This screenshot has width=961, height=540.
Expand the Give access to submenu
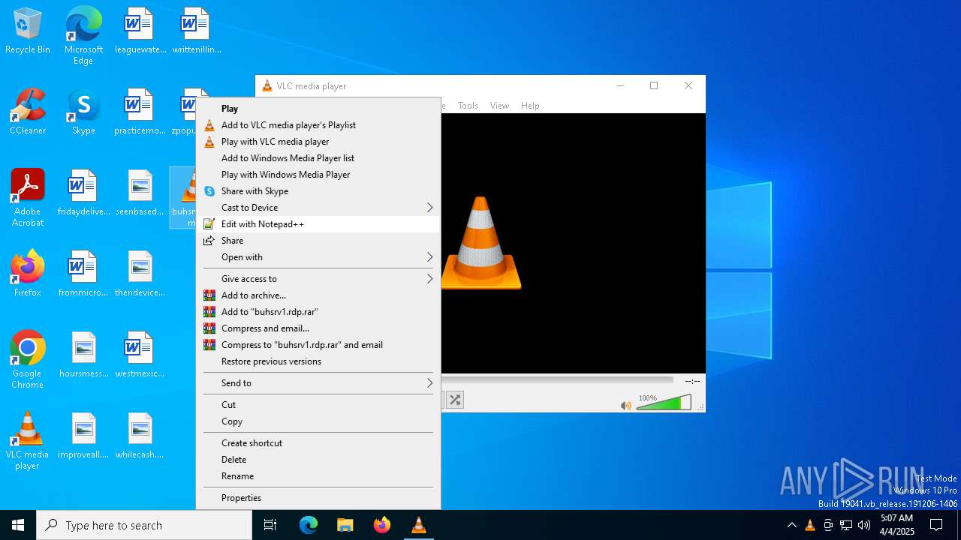coord(318,279)
